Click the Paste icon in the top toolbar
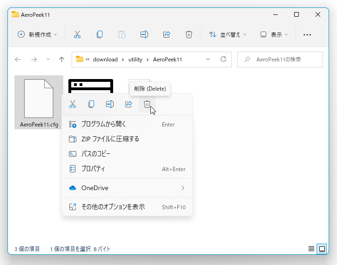This screenshot has height=265, width=337. pyautogui.click(x=122, y=34)
